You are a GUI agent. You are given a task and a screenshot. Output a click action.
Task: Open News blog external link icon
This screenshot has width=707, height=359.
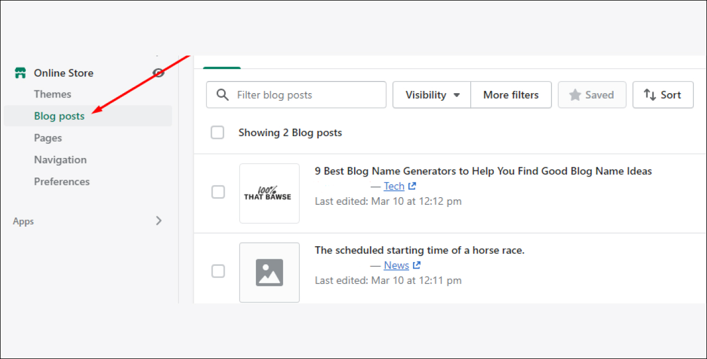point(417,265)
